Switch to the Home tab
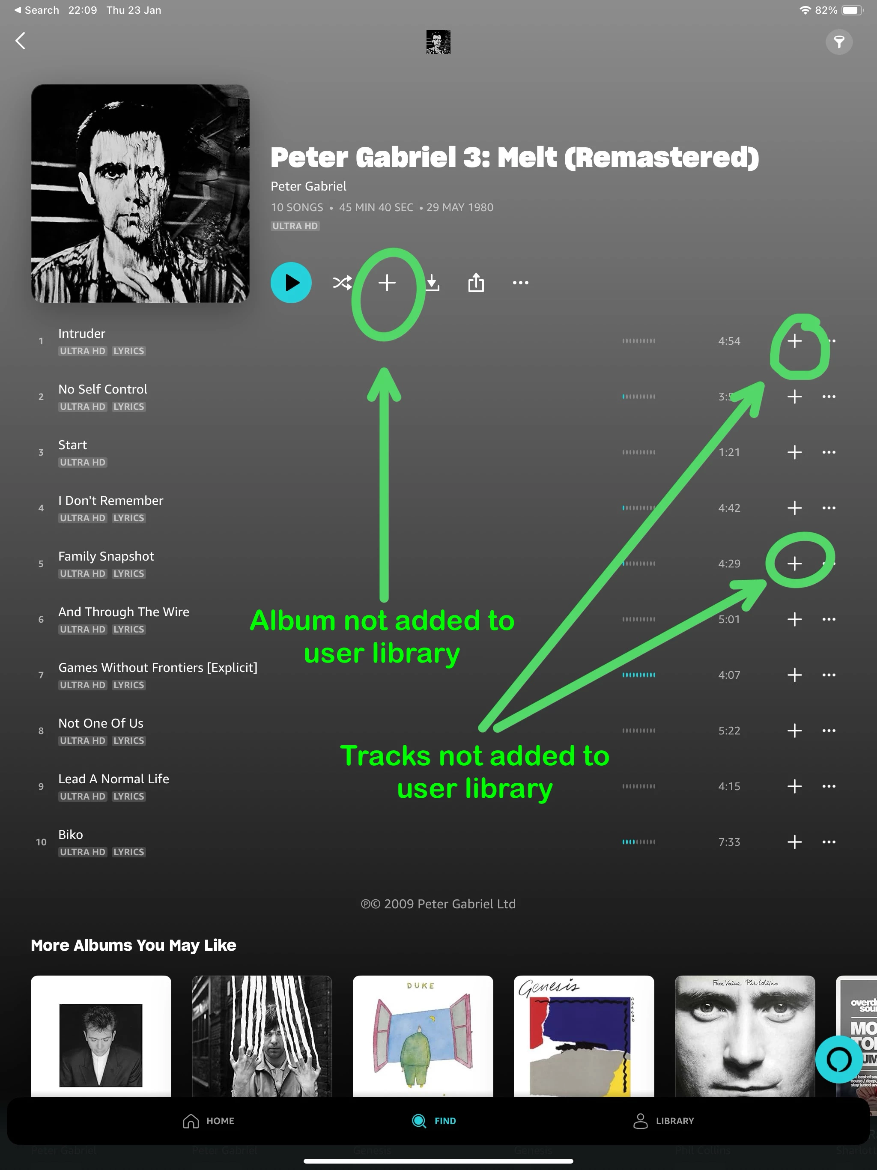 coord(209,1121)
